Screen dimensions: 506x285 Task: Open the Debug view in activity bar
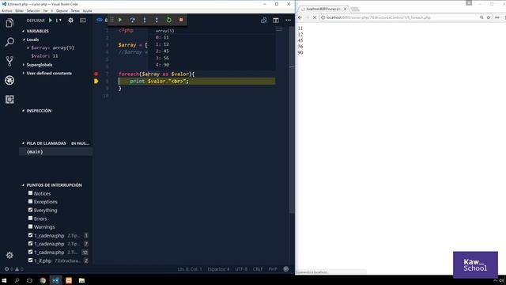click(9, 80)
